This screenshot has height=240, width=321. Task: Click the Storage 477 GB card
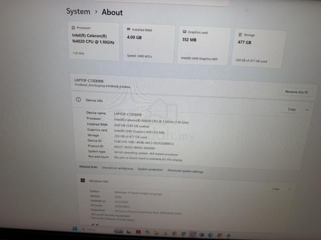pyautogui.click(x=259, y=48)
